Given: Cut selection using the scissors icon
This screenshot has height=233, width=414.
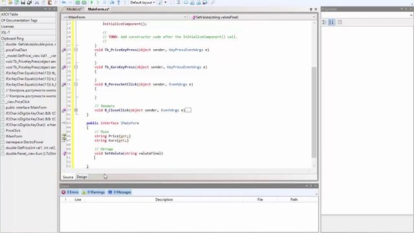Looking at the screenshot, I should tap(37, 3).
